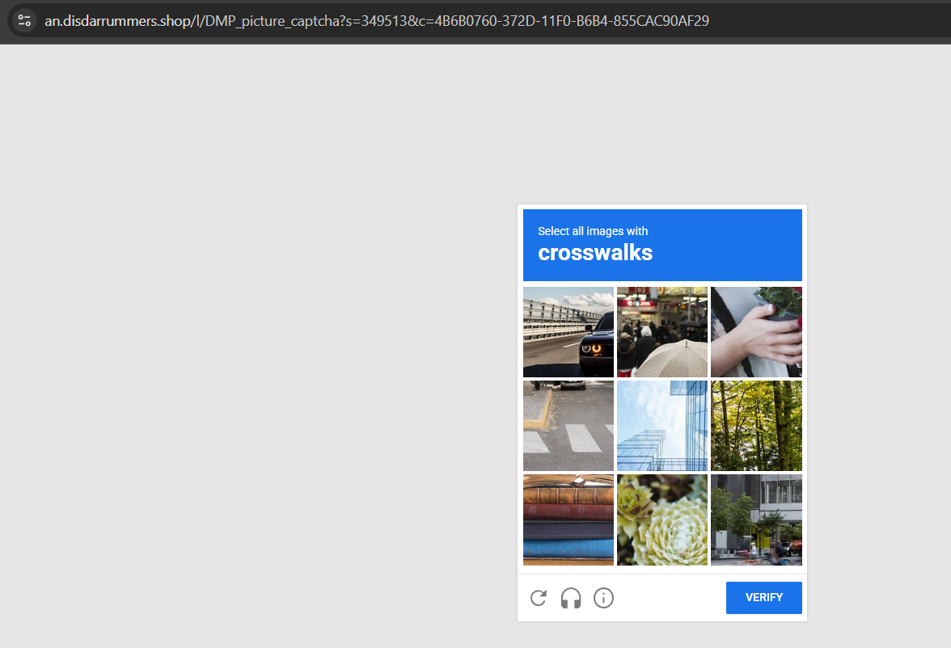The image size is (951, 648).
Task: Toggle the tile with hand holding plant
Action: coord(756,332)
